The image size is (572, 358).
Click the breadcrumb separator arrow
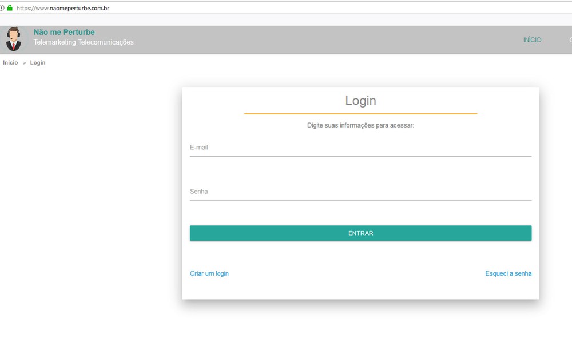tap(24, 62)
